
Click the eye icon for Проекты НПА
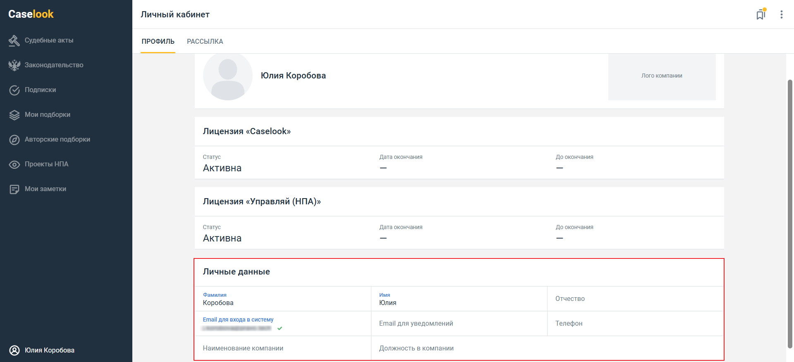click(14, 164)
